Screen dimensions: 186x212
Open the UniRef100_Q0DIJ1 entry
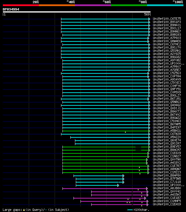tap(167, 108)
